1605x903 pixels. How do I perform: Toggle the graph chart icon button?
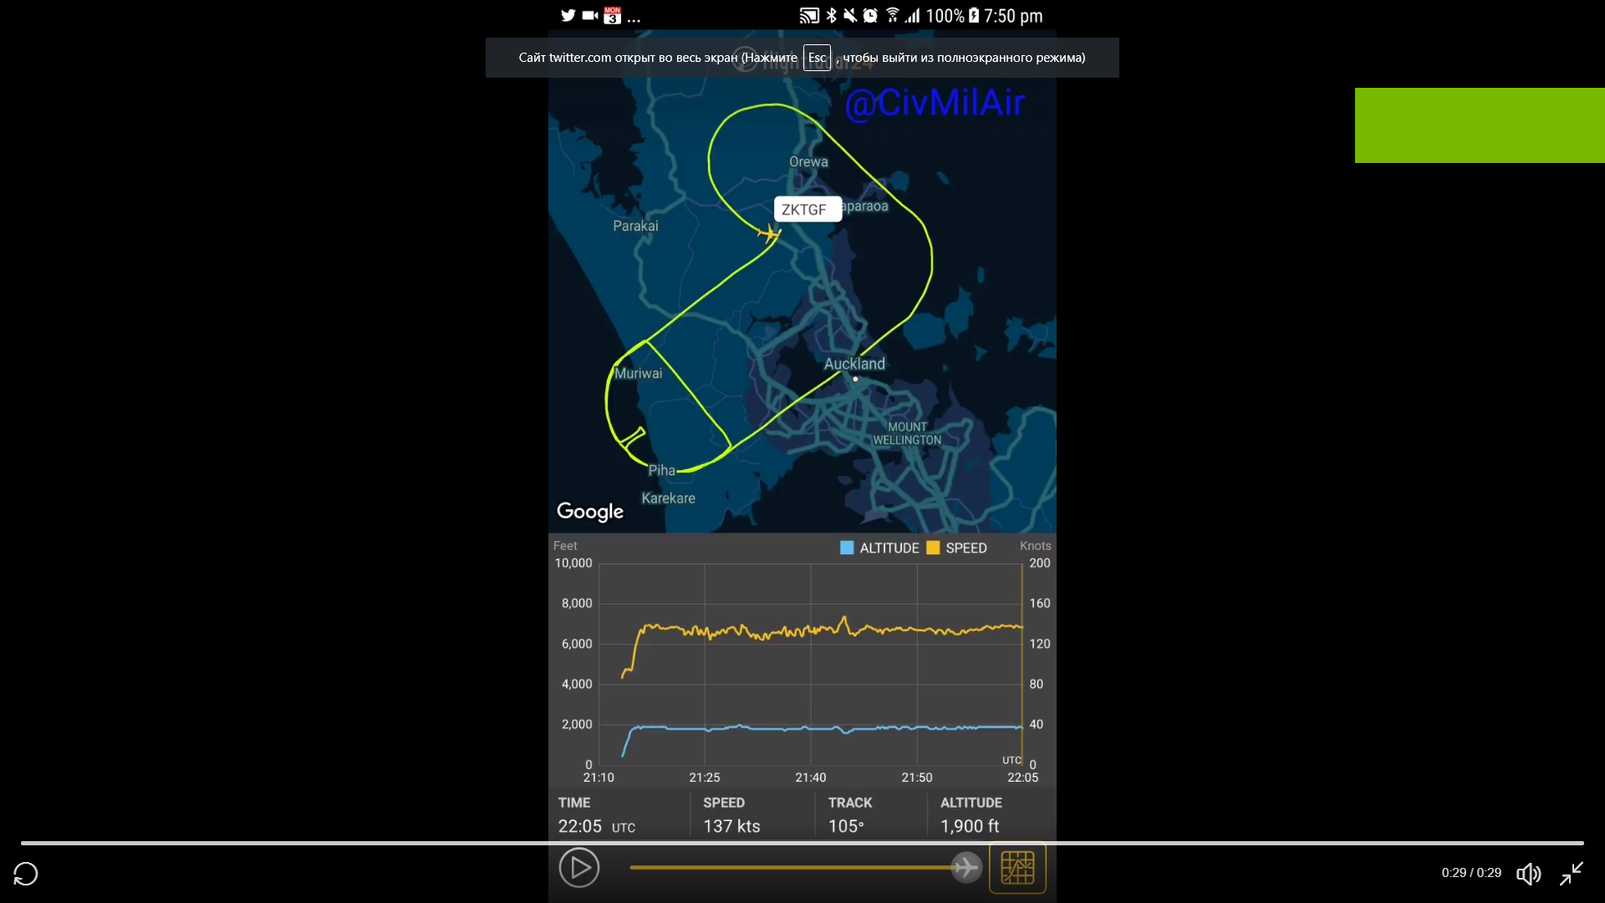(1017, 868)
